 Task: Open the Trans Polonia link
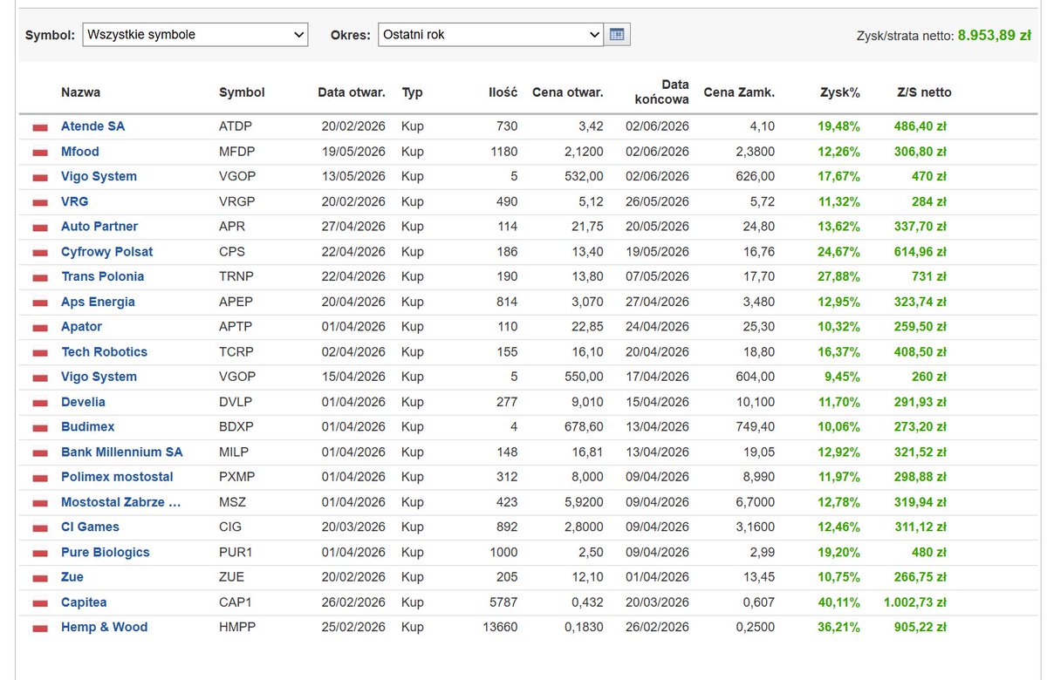[x=102, y=276]
